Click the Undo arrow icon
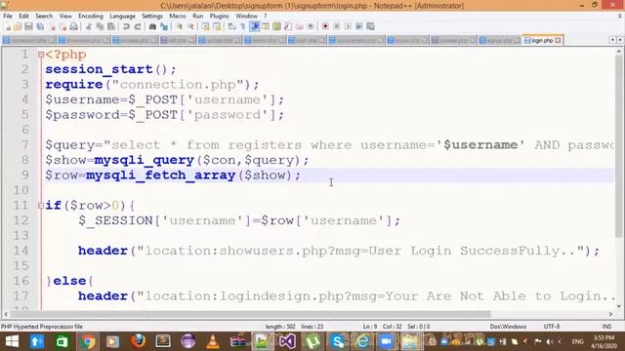The image size is (625, 351). tap(126, 26)
